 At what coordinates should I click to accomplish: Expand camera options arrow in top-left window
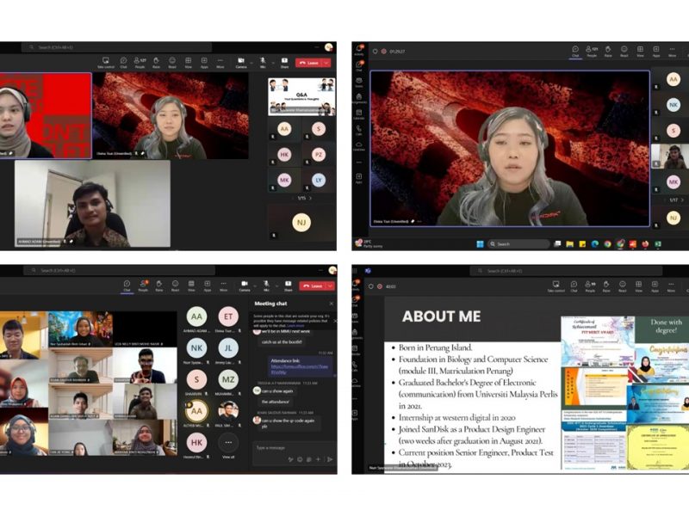pyautogui.click(x=251, y=63)
